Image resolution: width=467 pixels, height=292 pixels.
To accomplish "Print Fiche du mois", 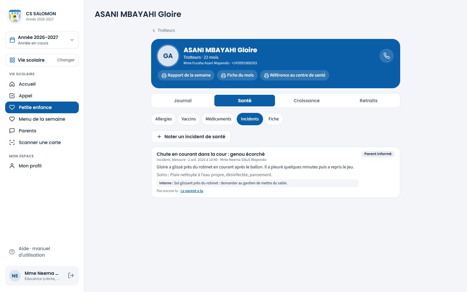I will pyautogui.click(x=237, y=75).
